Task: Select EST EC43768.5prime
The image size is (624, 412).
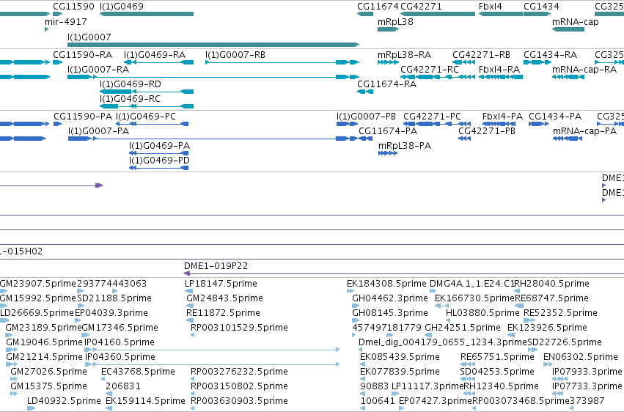Action: click(x=105, y=380)
